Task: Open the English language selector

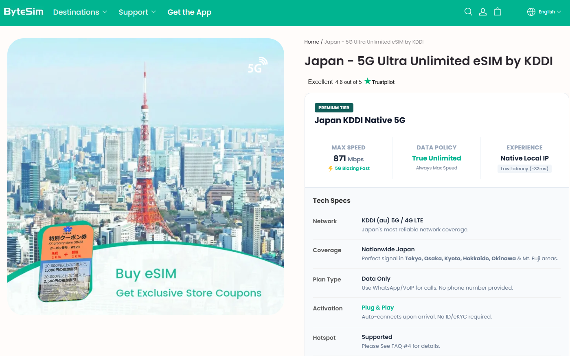Action: 550,12
